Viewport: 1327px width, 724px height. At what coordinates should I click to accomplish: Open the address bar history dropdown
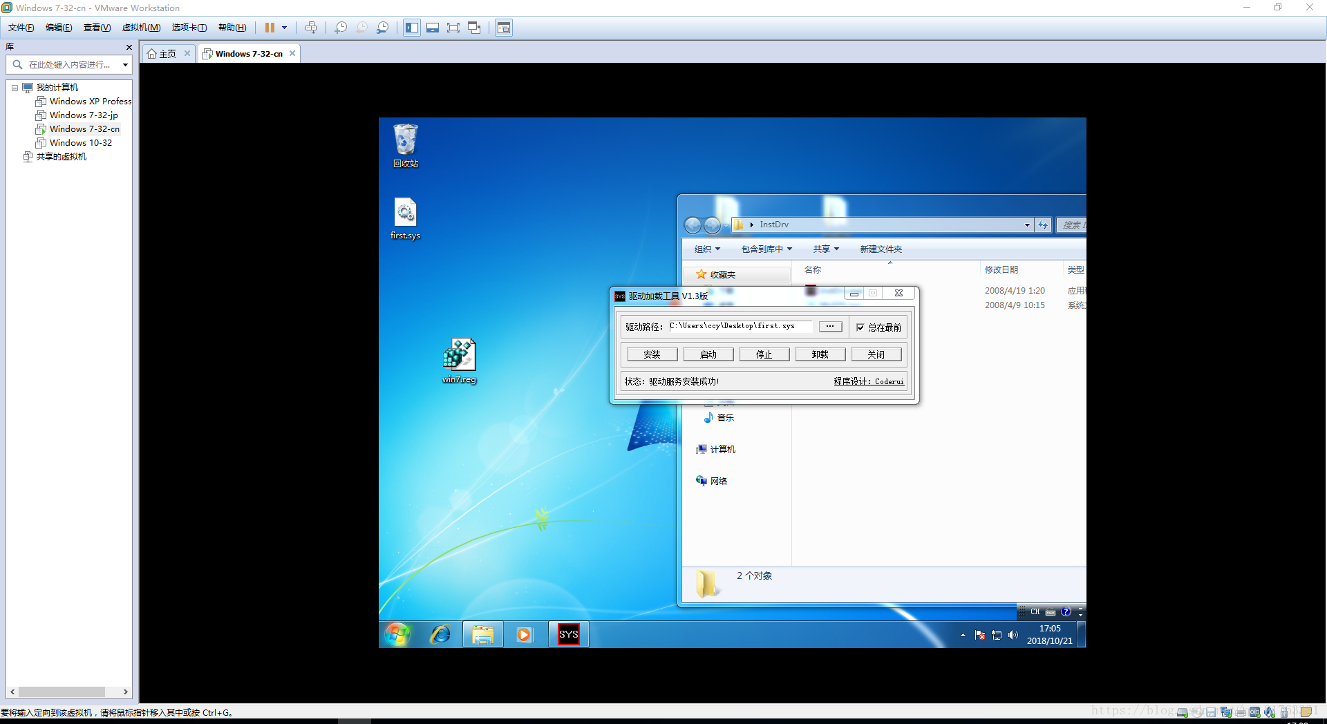(1027, 225)
